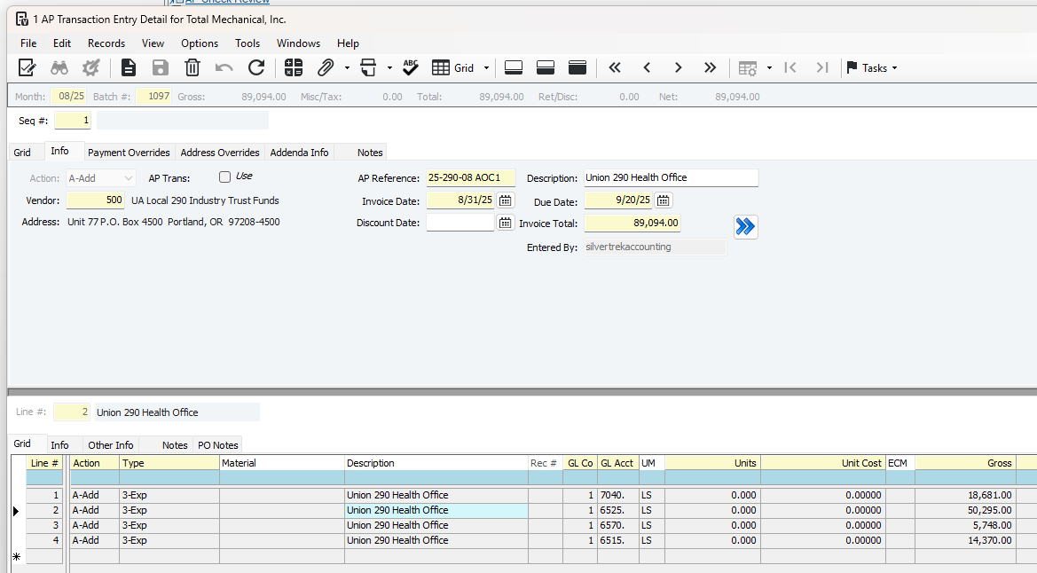
Task: Jump to first record with double-left arrows
Action: (615, 67)
